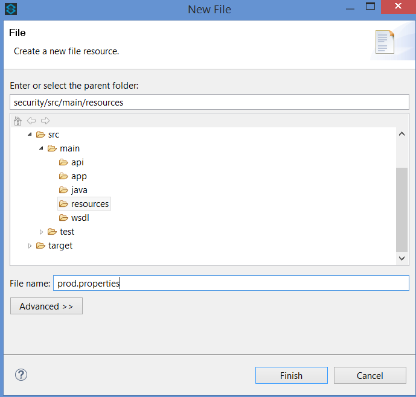The image size is (416, 397).
Task: Click the File name input field
Action: [x=231, y=283]
